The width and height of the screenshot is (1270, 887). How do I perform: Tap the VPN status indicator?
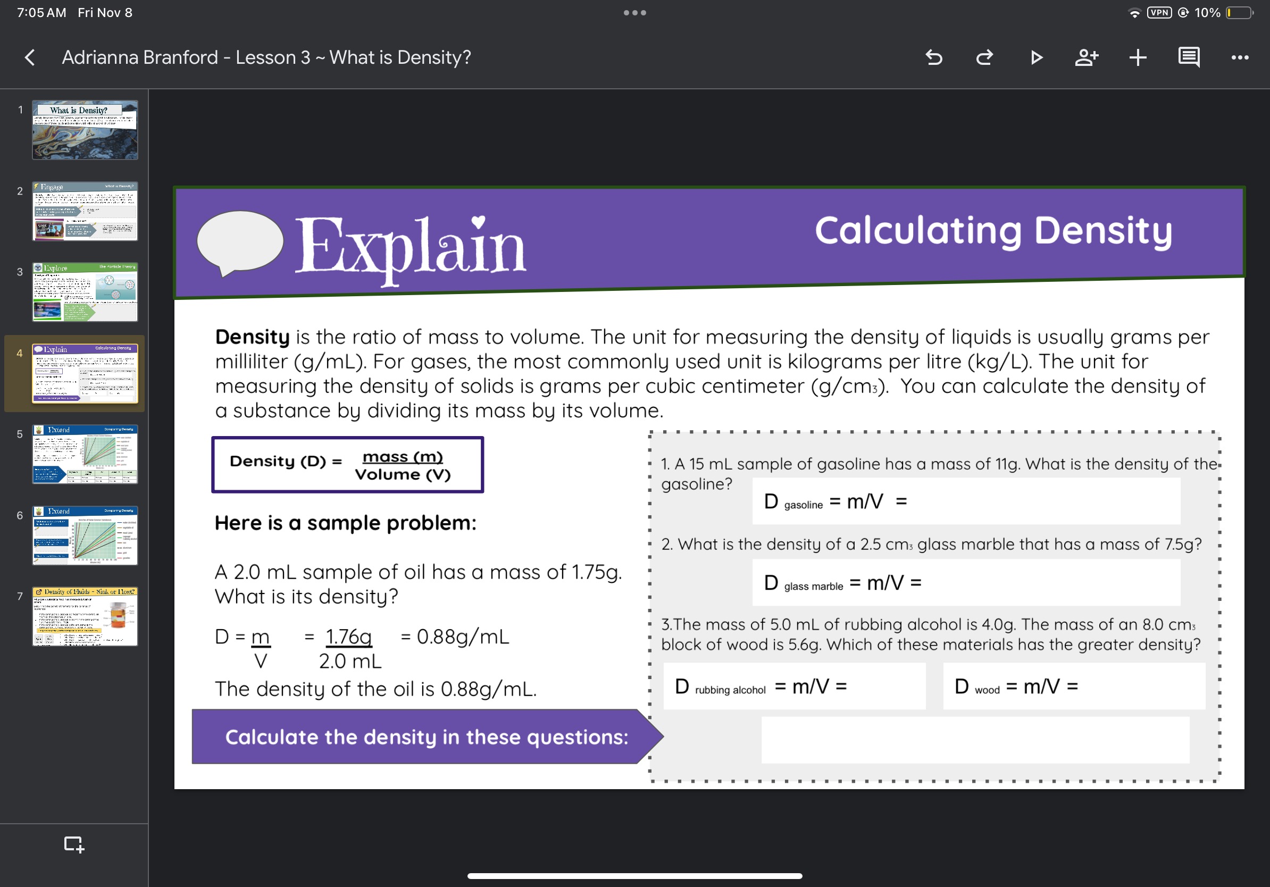click(x=1159, y=13)
